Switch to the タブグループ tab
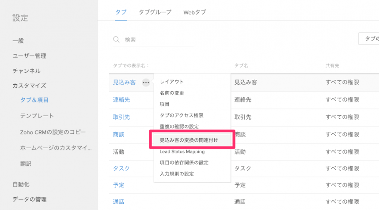Image resolution: width=379 pixels, height=210 pixels. point(155,12)
